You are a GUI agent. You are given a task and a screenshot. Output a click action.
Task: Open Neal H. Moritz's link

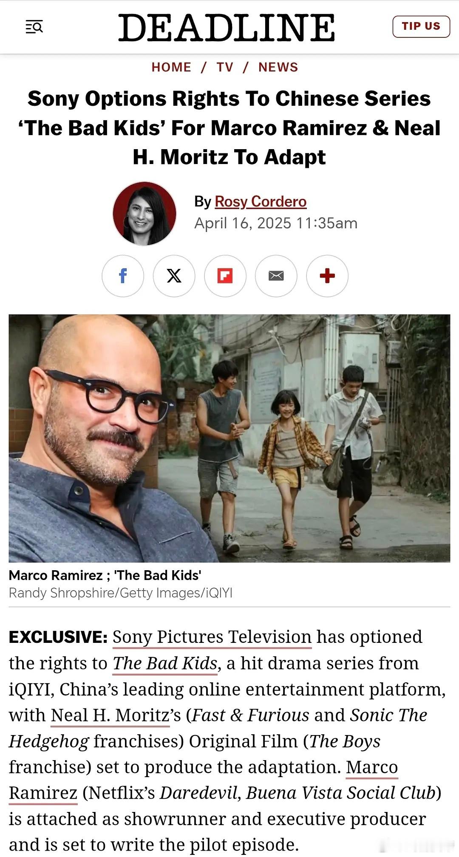click(x=110, y=715)
